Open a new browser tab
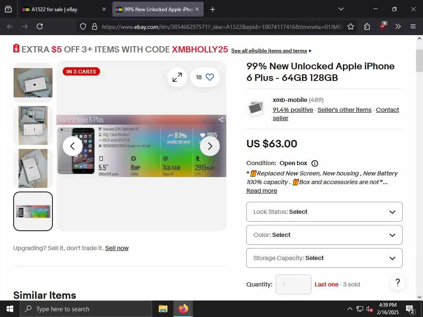Image resolution: width=423 pixels, height=317 pixels. click(x=212, y=9)
